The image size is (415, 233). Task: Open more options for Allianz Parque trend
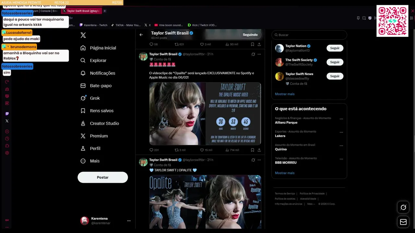[341, 119]
